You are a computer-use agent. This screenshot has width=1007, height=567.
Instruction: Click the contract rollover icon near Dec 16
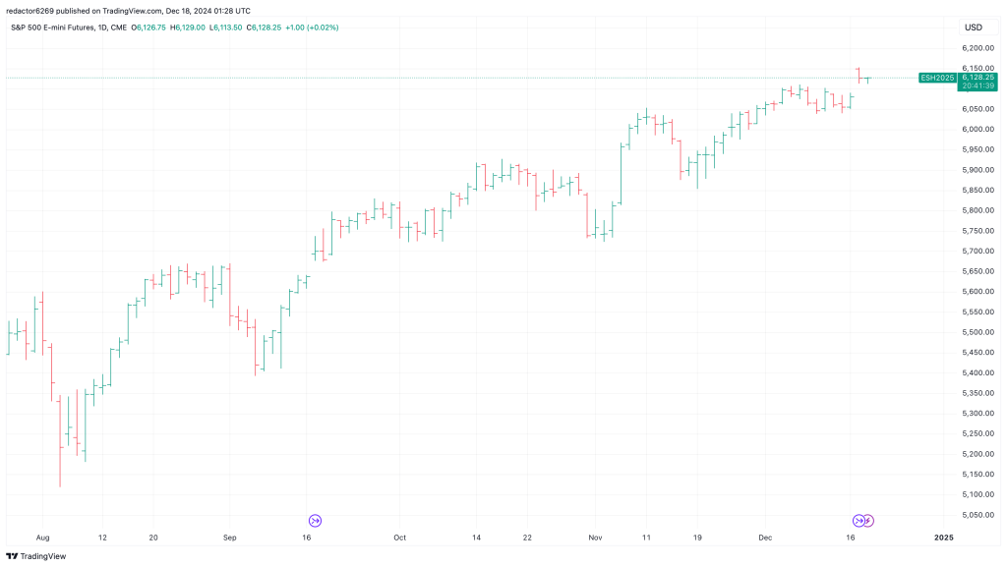pyautogui.click(x=858, y=520)
